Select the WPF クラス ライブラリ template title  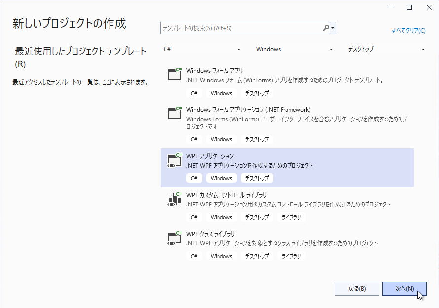click(x=211, y=234)
